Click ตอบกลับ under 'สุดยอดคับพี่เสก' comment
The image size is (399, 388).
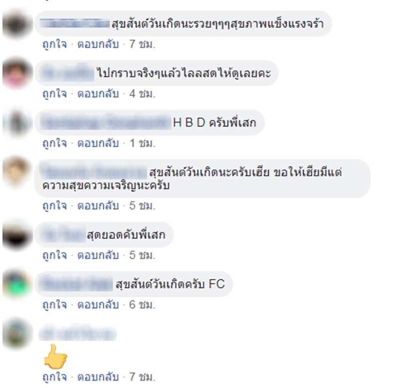(98, 255)
